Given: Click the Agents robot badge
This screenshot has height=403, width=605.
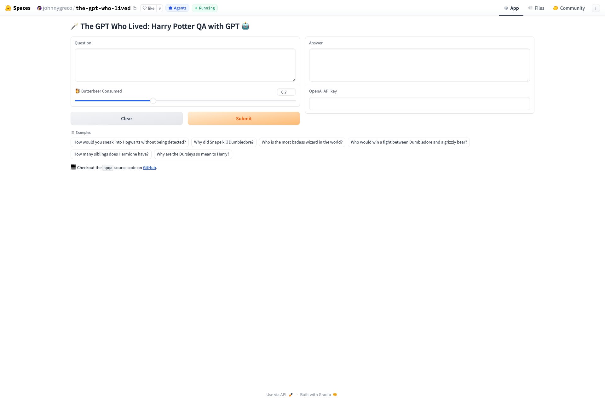Looking at the screenshot, I should (177, 8).
